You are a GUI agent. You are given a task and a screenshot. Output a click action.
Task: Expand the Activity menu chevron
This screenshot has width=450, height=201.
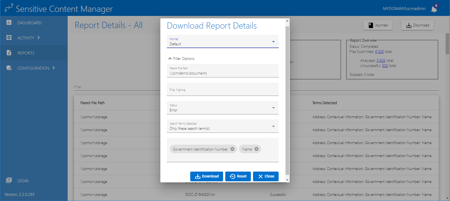tap(39, 38)
